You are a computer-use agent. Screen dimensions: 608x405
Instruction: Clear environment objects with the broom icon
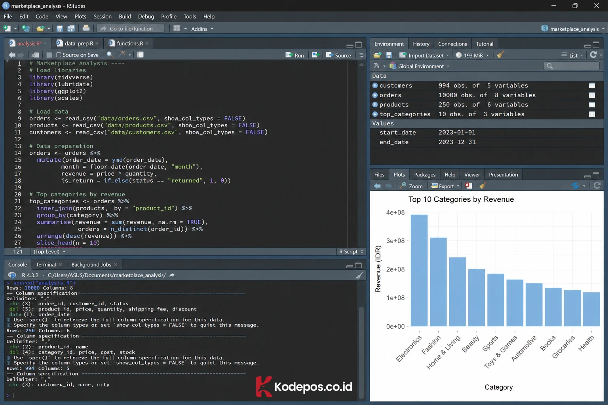[x=500, y=55]
